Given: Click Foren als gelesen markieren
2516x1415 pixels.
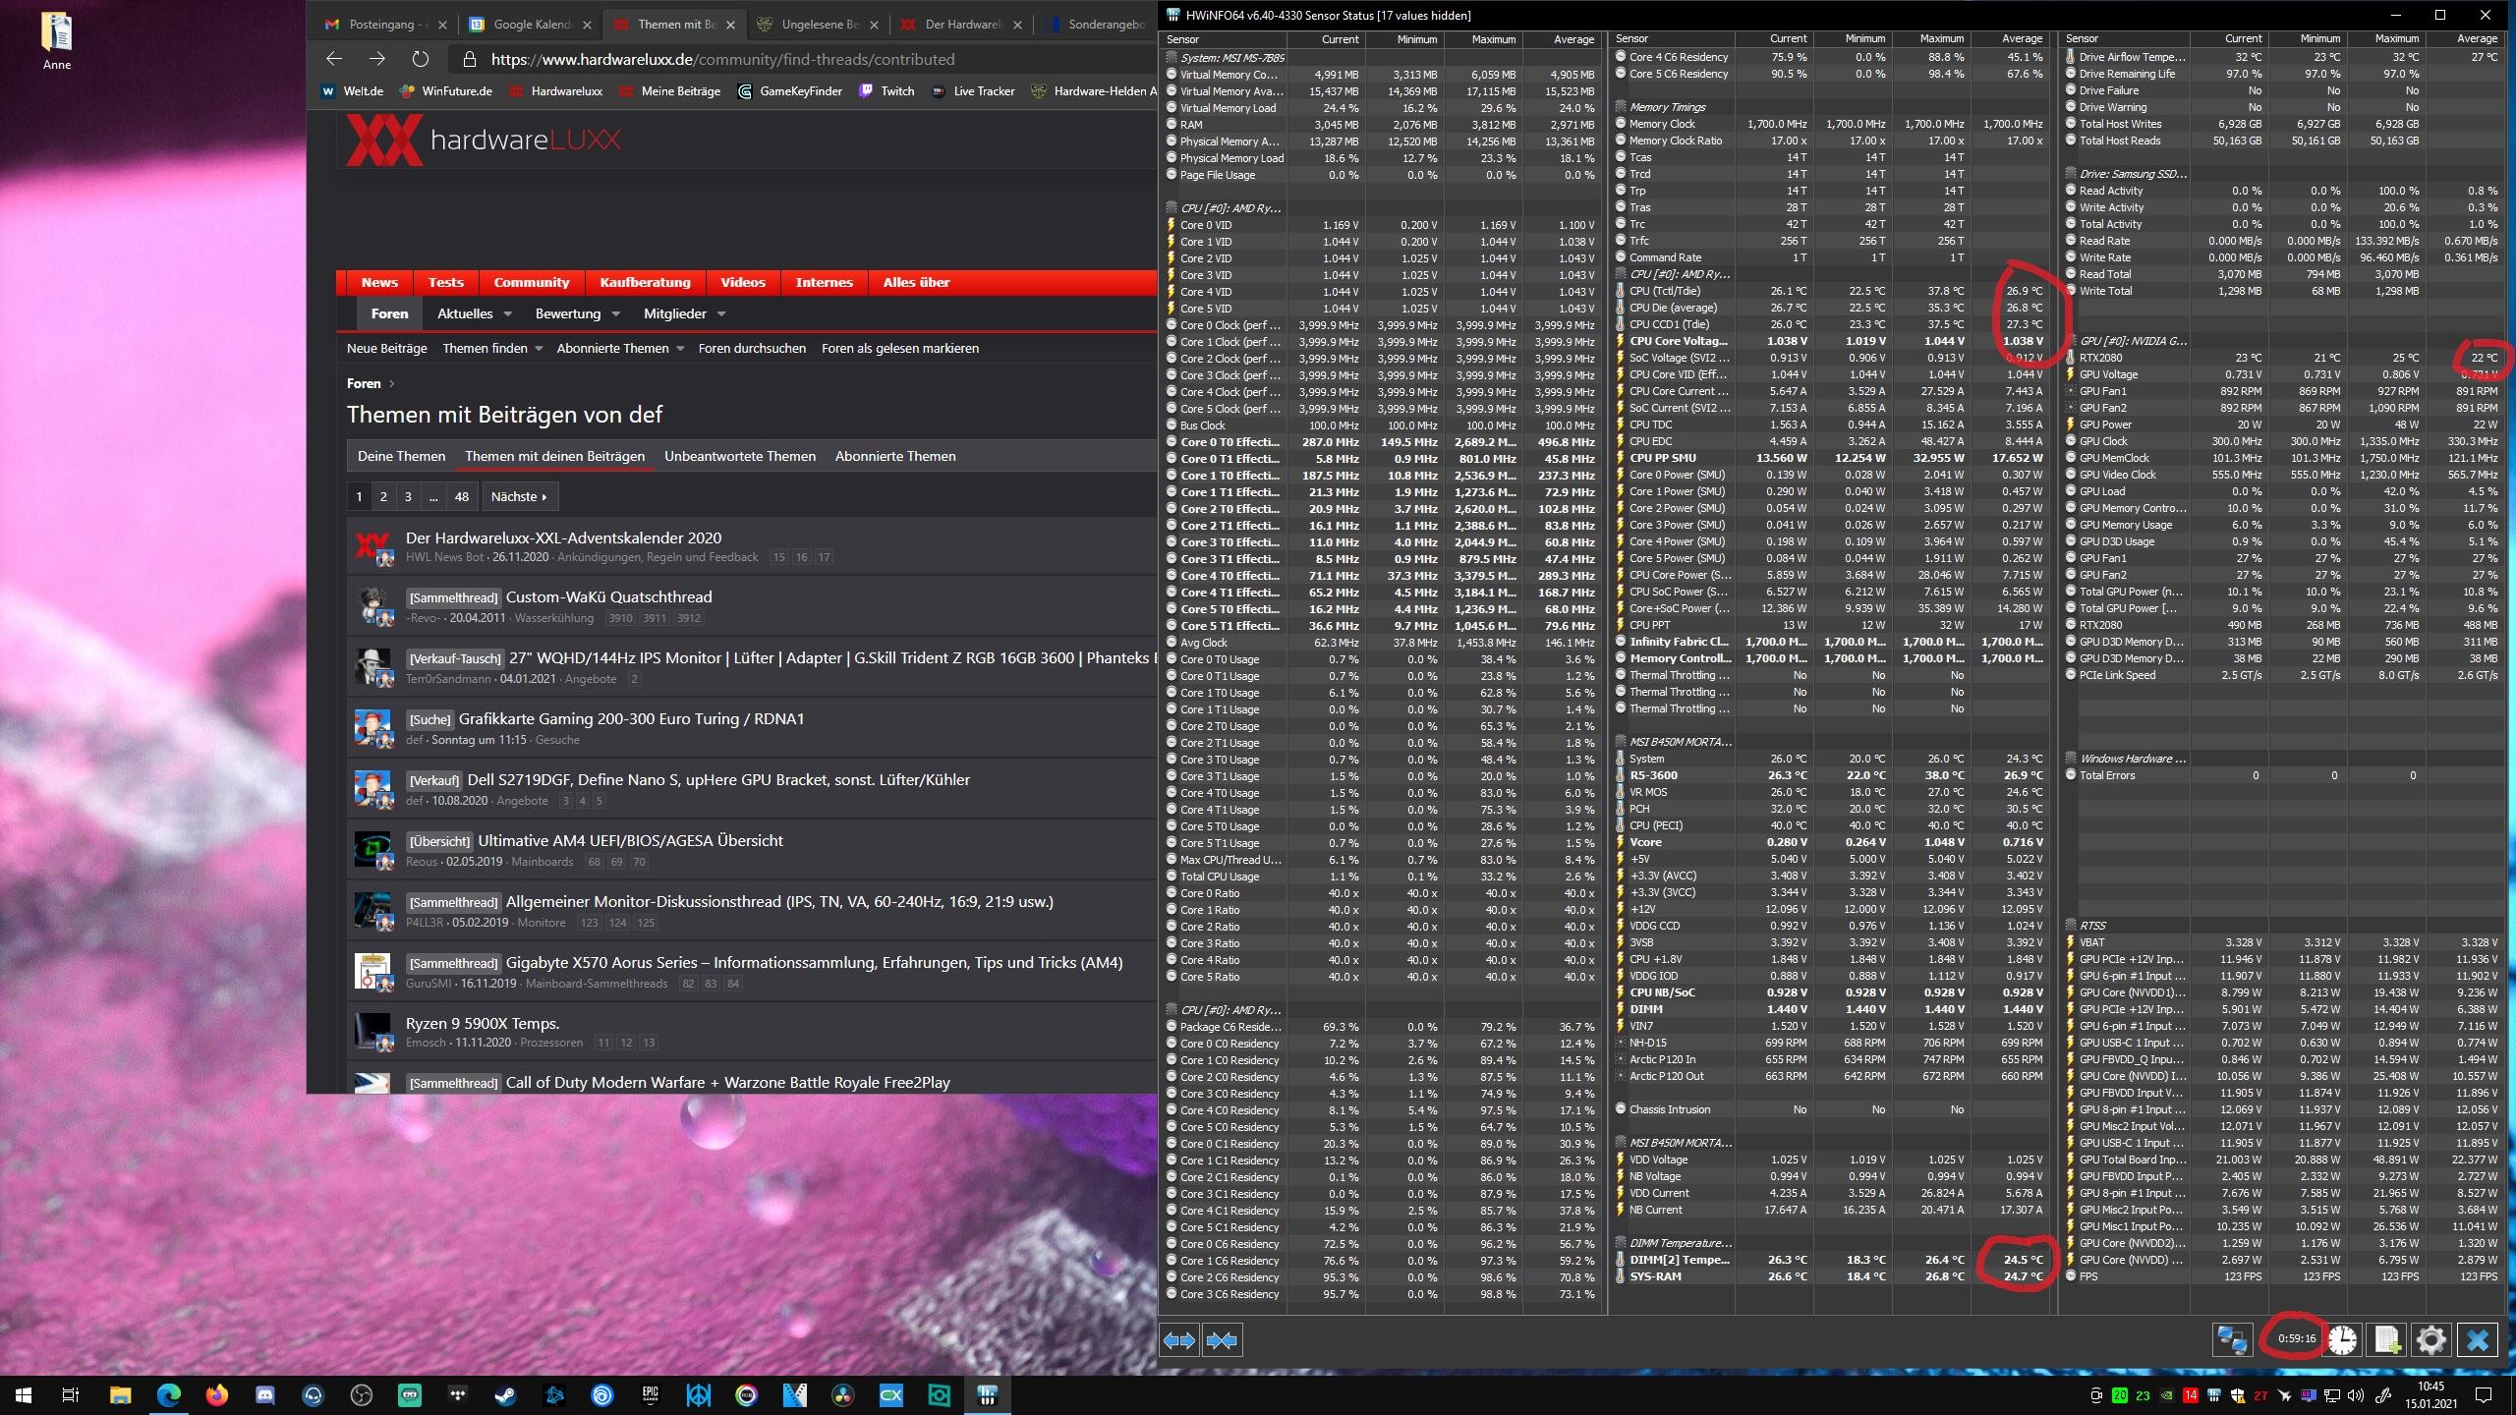Looking at the screenshot, I should [900, 349].
